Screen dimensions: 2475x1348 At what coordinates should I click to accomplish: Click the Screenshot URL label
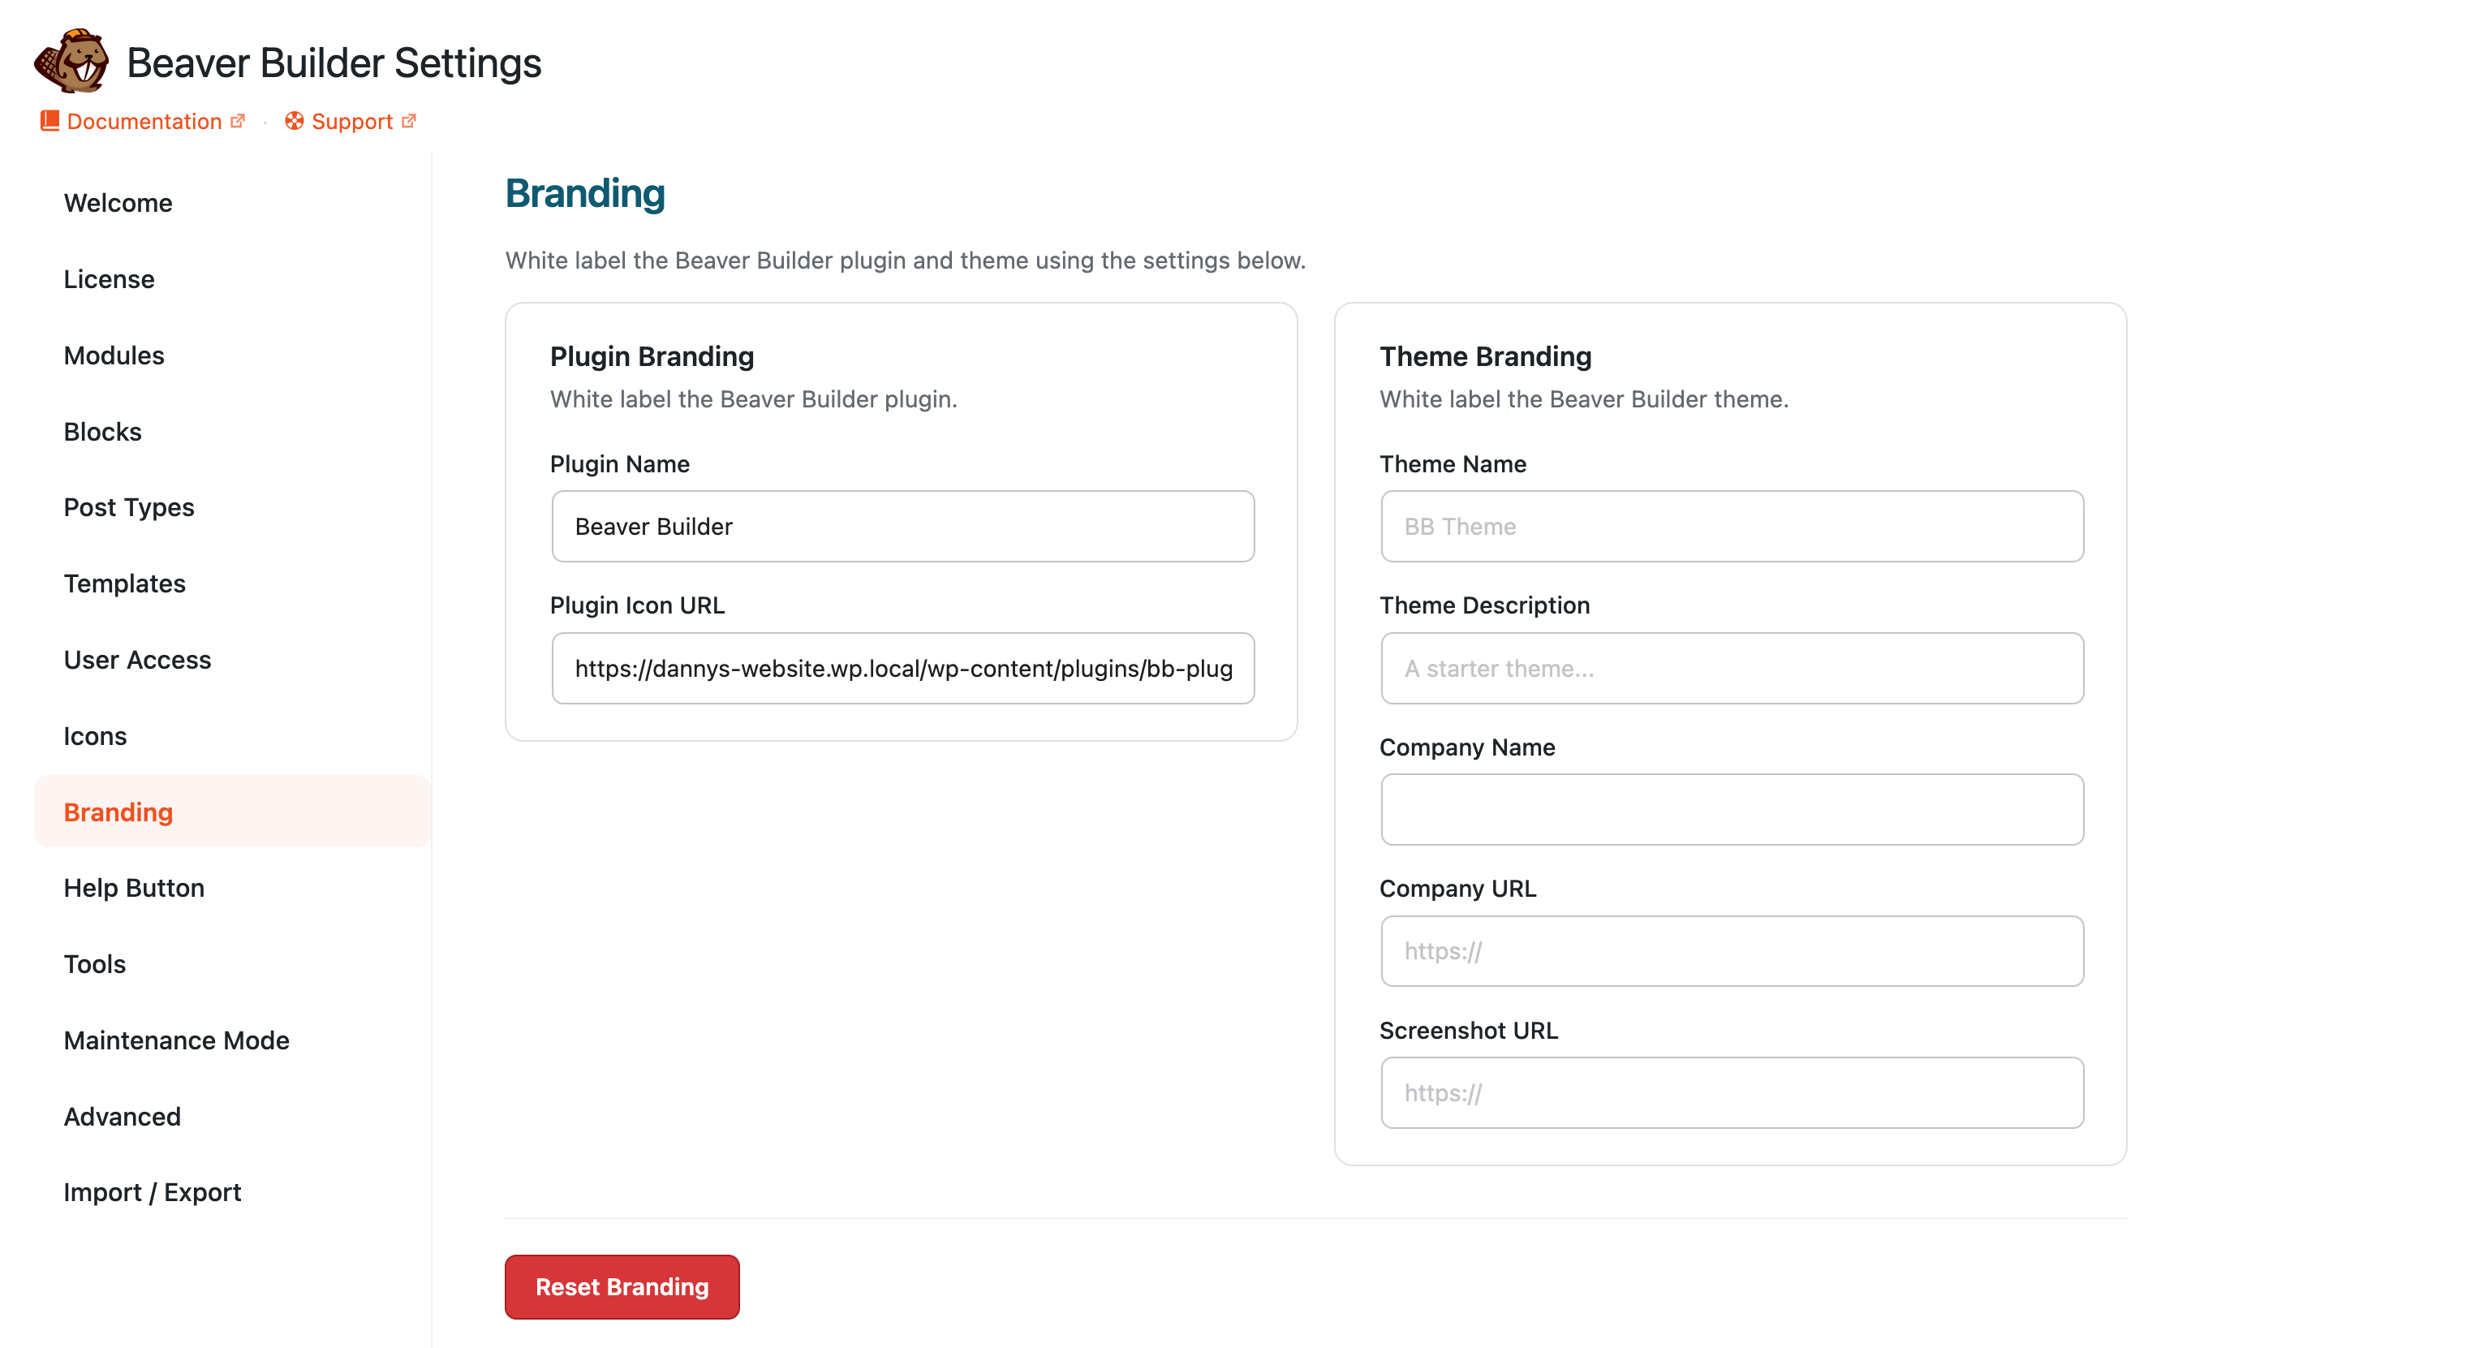[x=1468, y=1030]
